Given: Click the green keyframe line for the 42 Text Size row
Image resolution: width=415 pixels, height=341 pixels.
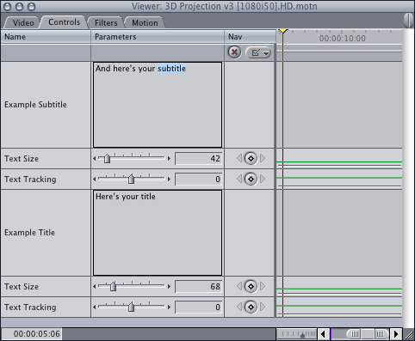Looking at the screenshot, I should coord(339,162).
